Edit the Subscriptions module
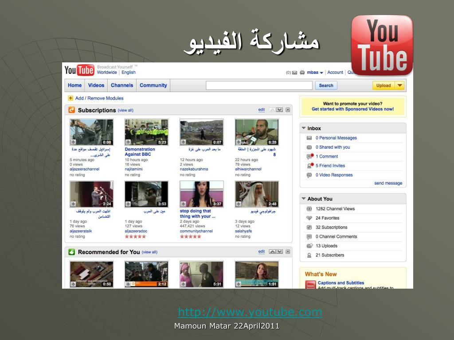The width and height of the screenshot is (454, 340). click(x=262, y=110)
